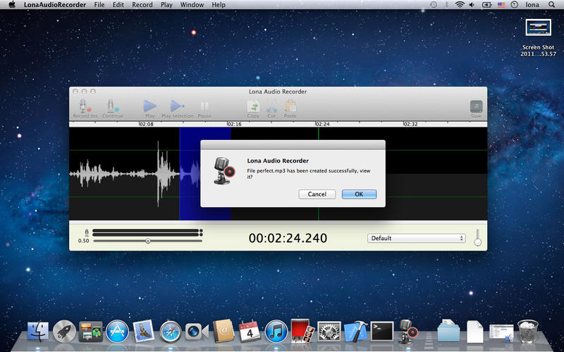Screen dimensions: 564x352
Task: Expand the Default dropdown
Action: [417, 238]
